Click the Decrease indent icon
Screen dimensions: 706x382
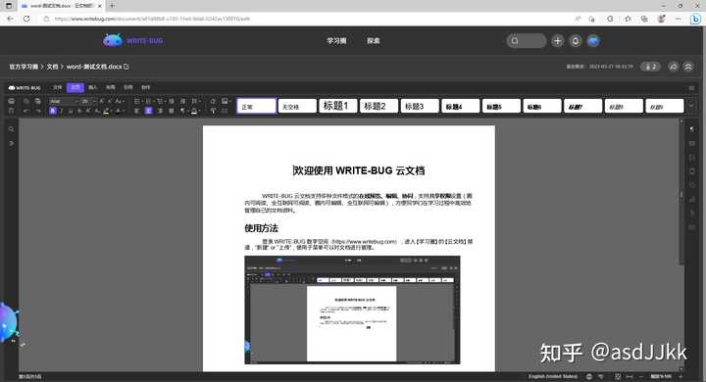(x=172, y=101)
